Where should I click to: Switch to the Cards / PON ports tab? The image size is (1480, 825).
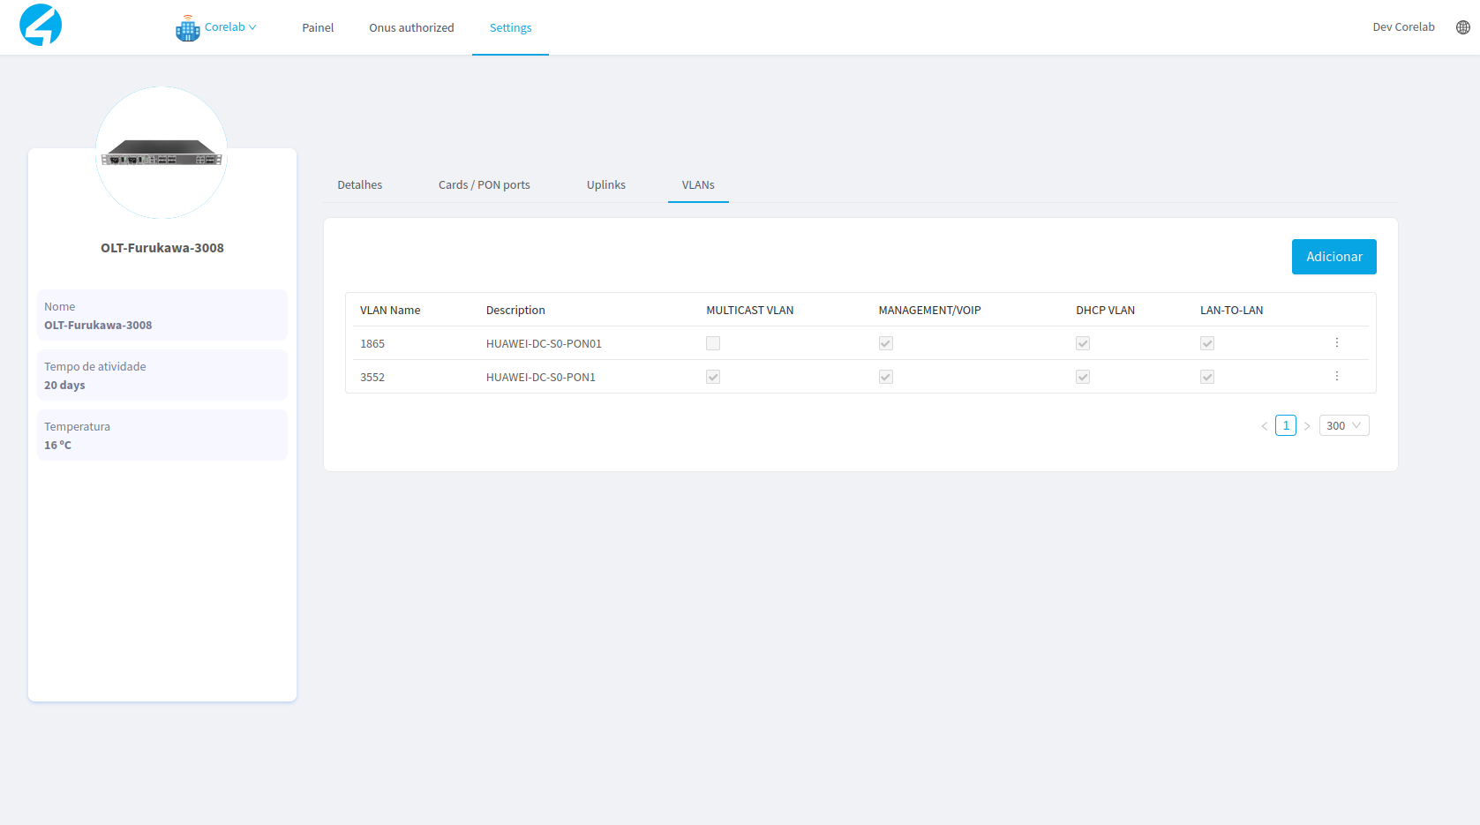click(x=484, y=185)
